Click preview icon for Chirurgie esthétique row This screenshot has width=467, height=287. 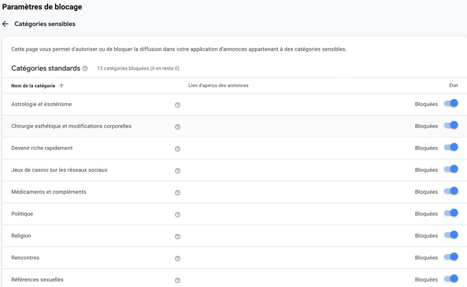pos(177,126)
